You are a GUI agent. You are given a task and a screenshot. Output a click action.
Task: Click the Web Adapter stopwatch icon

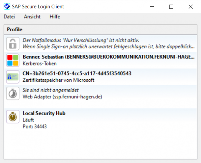pos(13,93)
